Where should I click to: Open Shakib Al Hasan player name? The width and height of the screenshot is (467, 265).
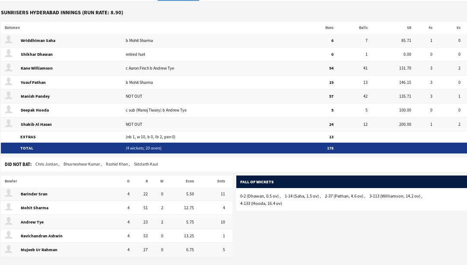click(x=36, y=125)
